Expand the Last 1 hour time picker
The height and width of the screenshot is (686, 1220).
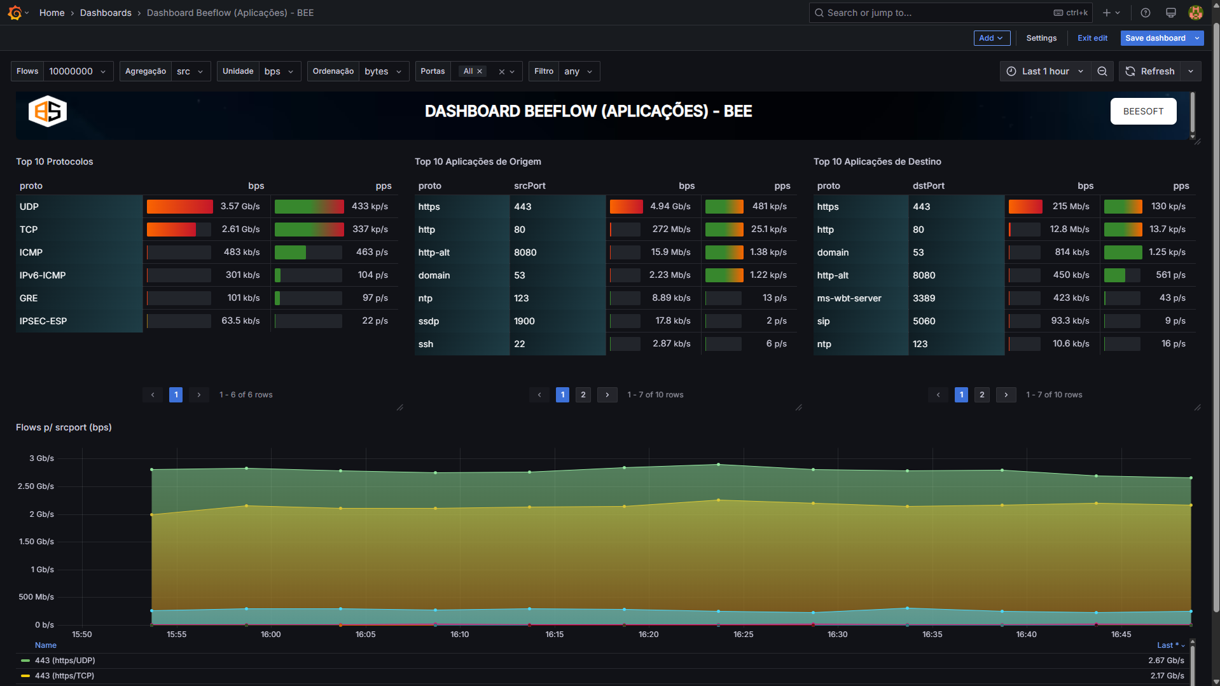pyautogui.click(x=1045, y=71)
